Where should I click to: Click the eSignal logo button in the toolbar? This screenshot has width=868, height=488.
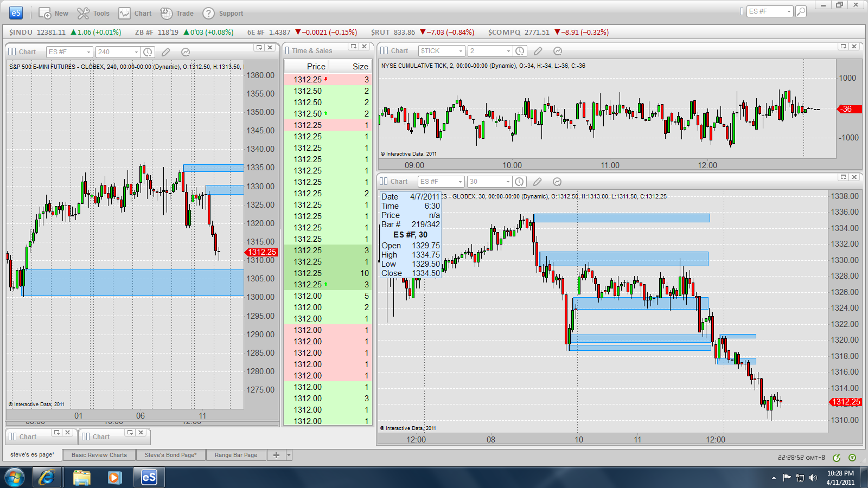pos(16,13)
